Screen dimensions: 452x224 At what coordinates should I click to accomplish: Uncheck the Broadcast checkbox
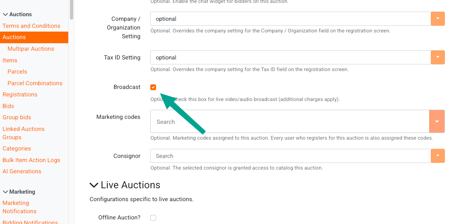[153, 87]
